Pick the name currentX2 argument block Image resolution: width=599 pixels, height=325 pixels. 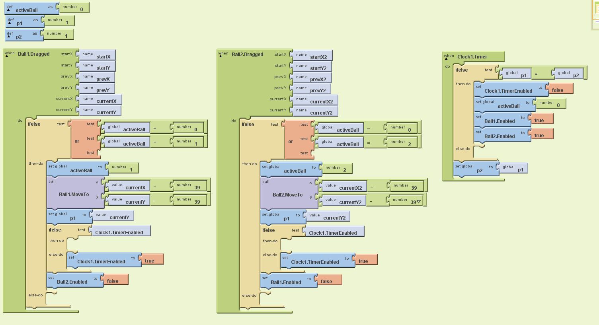coord(315,100)
